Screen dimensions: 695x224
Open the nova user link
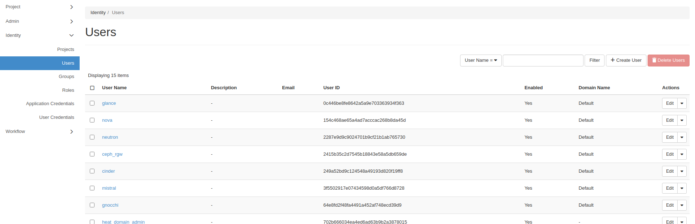click(107, 120)
